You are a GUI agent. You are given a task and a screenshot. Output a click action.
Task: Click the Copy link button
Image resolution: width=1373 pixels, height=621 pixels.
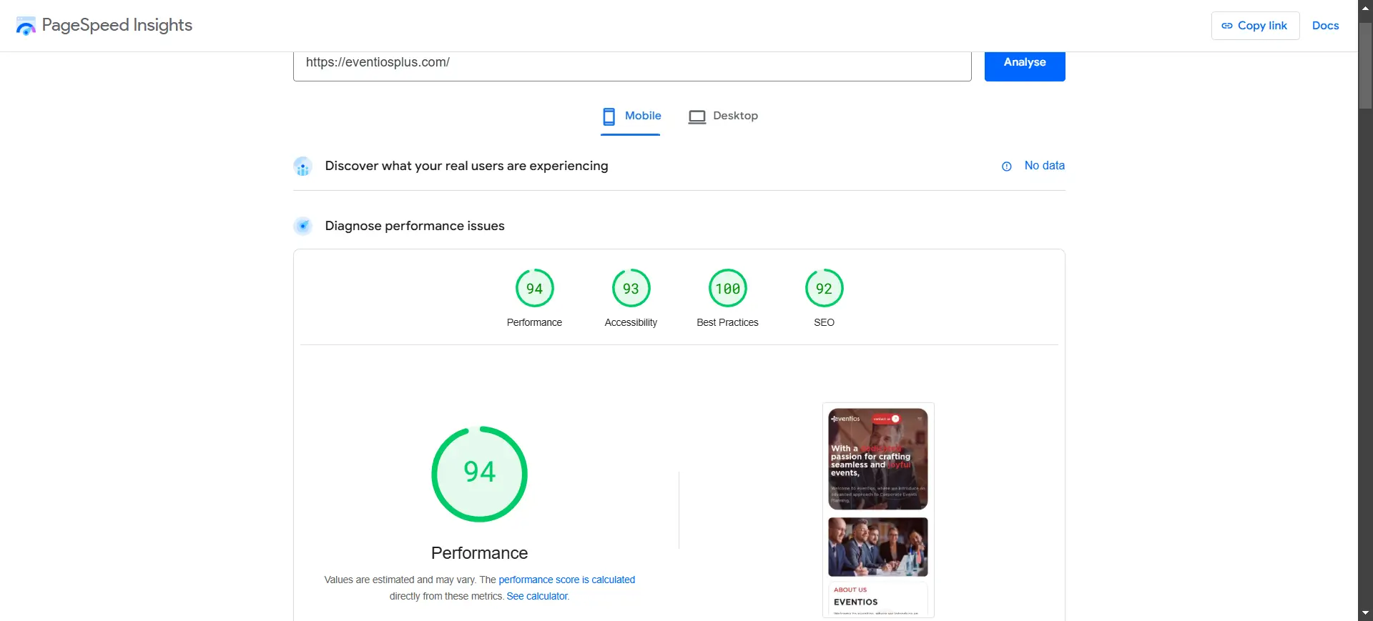[1255, 26]
